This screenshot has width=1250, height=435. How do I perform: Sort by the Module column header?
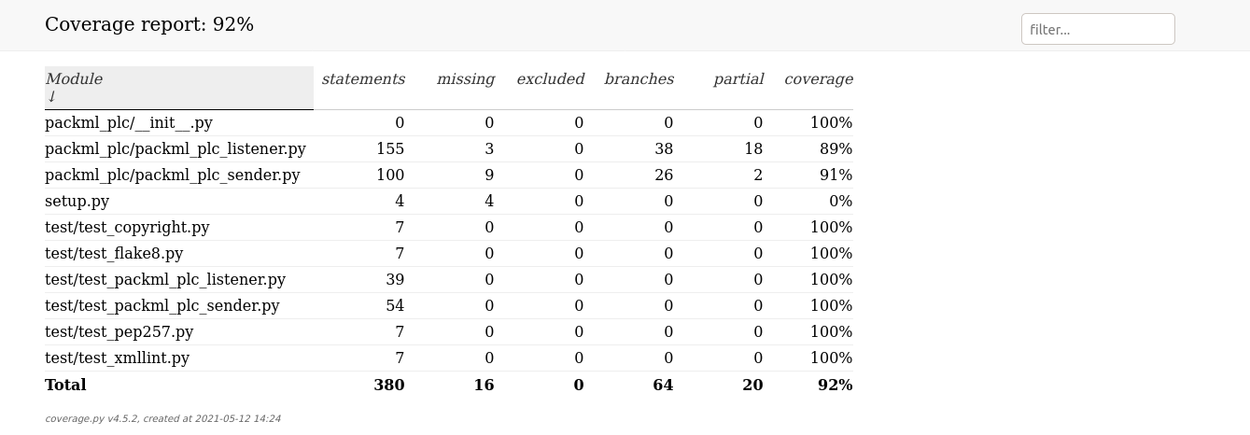[x=179, y=88]
